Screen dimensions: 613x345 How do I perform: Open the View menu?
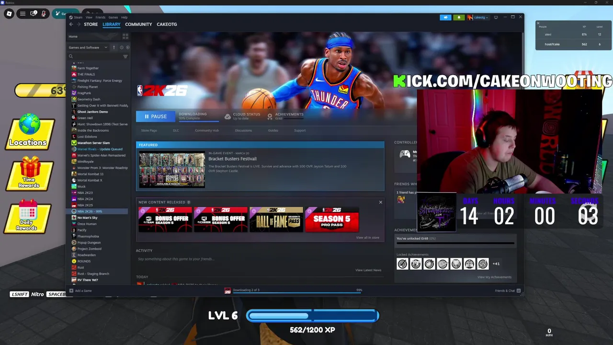point(89,17)
